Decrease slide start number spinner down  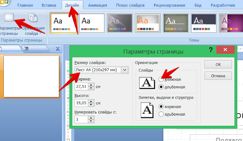91,121
